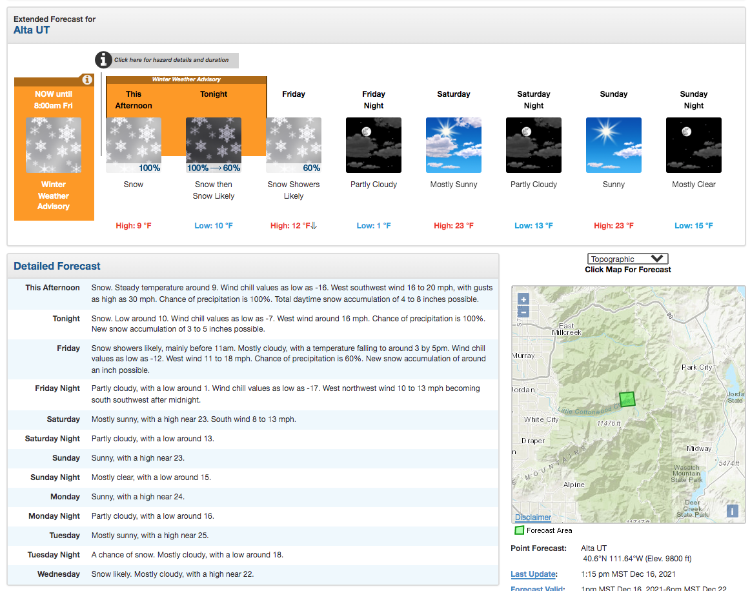
Task: Click the Low: 1 °F temperature
Action: tap(374, 226)
